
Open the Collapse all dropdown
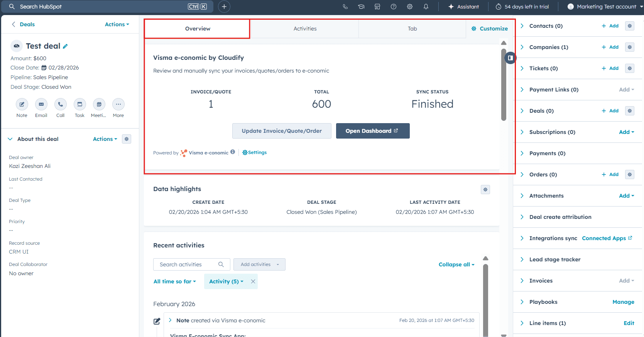[x=456, y=264]
